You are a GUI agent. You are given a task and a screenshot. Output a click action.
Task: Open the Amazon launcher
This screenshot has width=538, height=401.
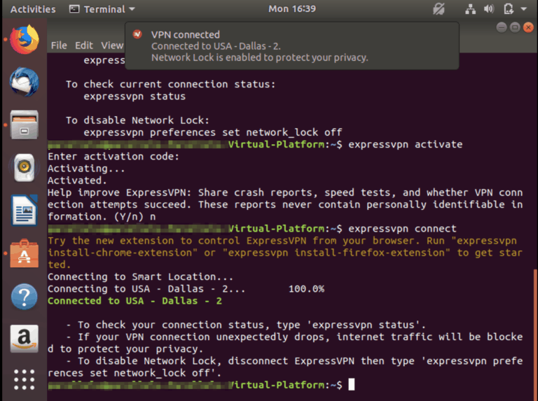[x=24, y=339]
